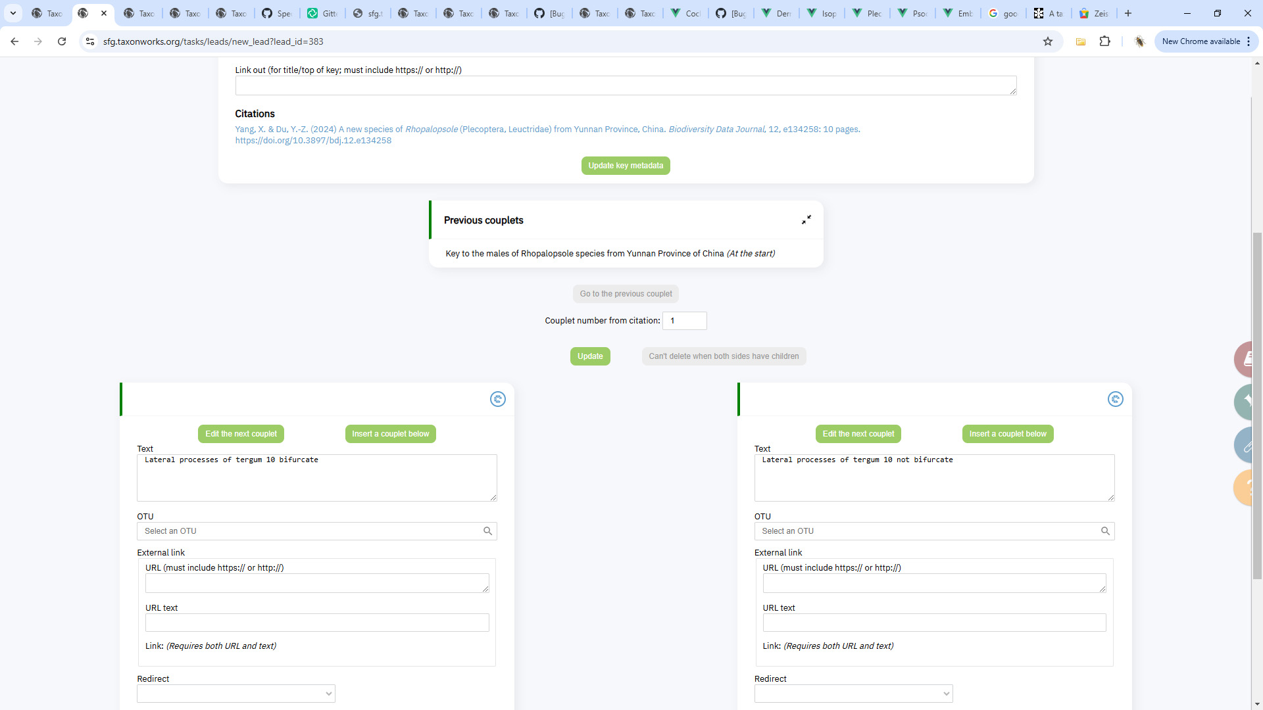The width and height of the screenshot is (1263, 710).
Task: Go forward in browser history
Action: pyautogui.click(x=38, y=41)
